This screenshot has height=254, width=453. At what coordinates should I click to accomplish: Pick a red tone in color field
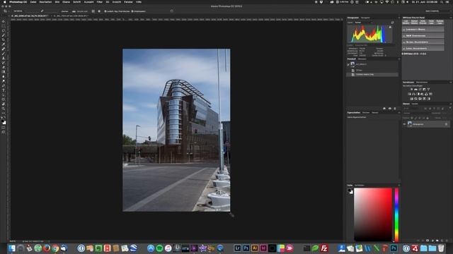click(373, 214)
